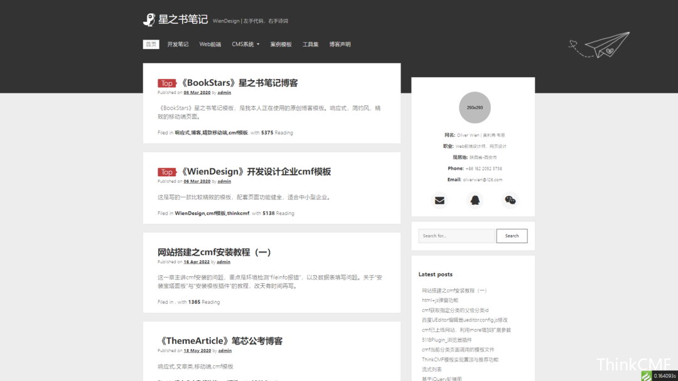Open latest post html+js弹窗功能
Viewport: 678px width, 381px height.
(x=439, y=300)
